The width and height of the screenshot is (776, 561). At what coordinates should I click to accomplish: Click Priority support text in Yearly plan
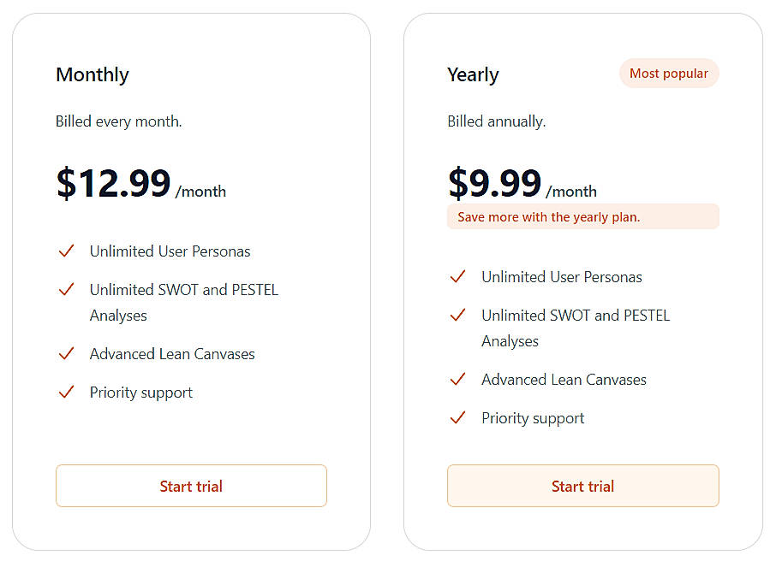tap(533, 418)
